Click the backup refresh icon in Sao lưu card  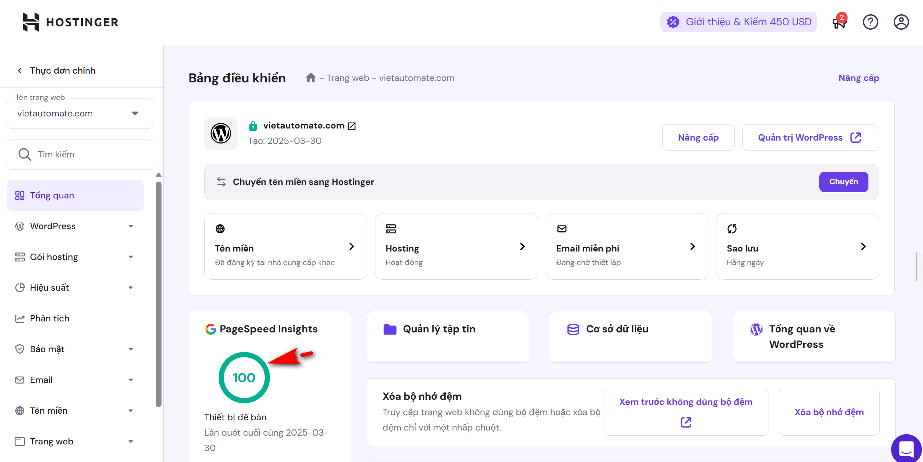tap(732, 229)
